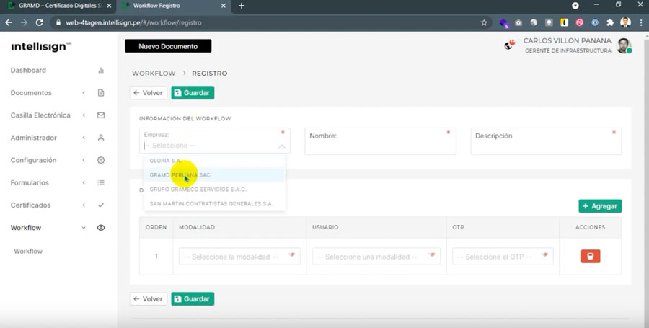Collapse the Workflow sidebar chevron
Viewport: 649px width, 328px height.
coord(84,228)
